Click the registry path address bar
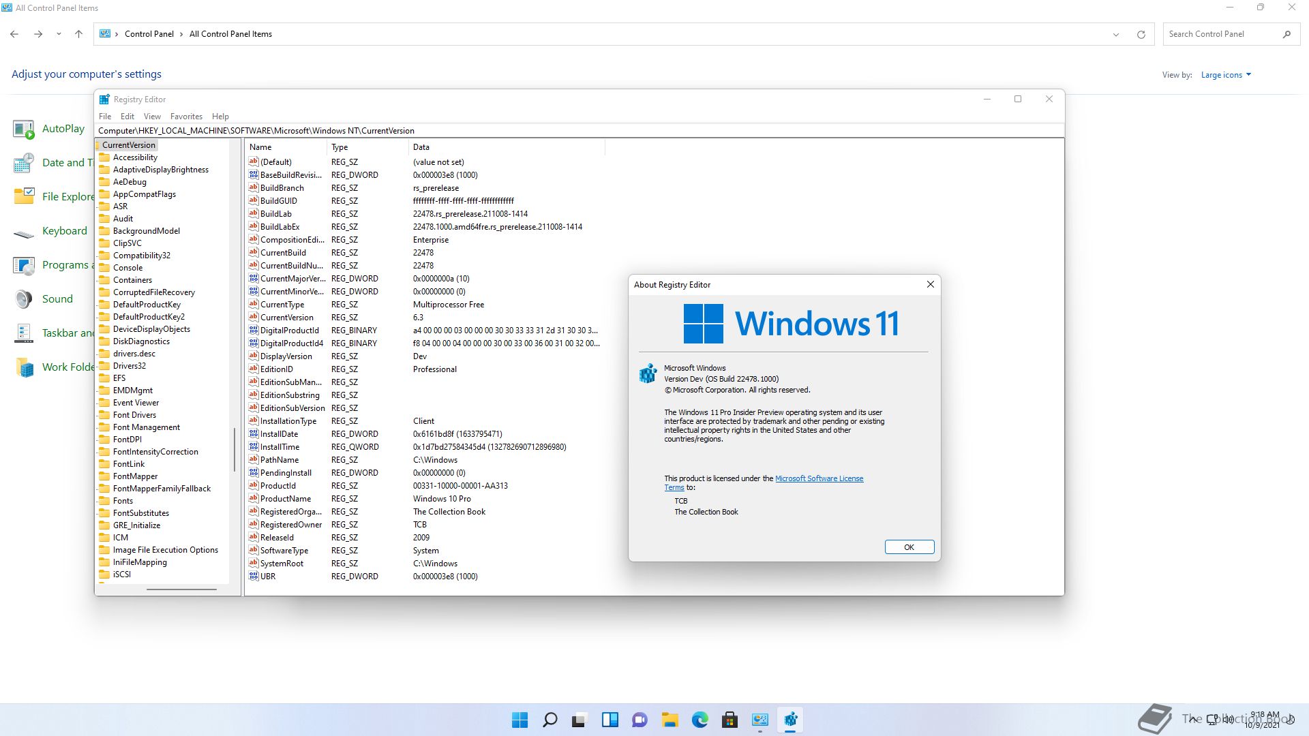This screenshot has width=1309, height=736. coord(579,131)
